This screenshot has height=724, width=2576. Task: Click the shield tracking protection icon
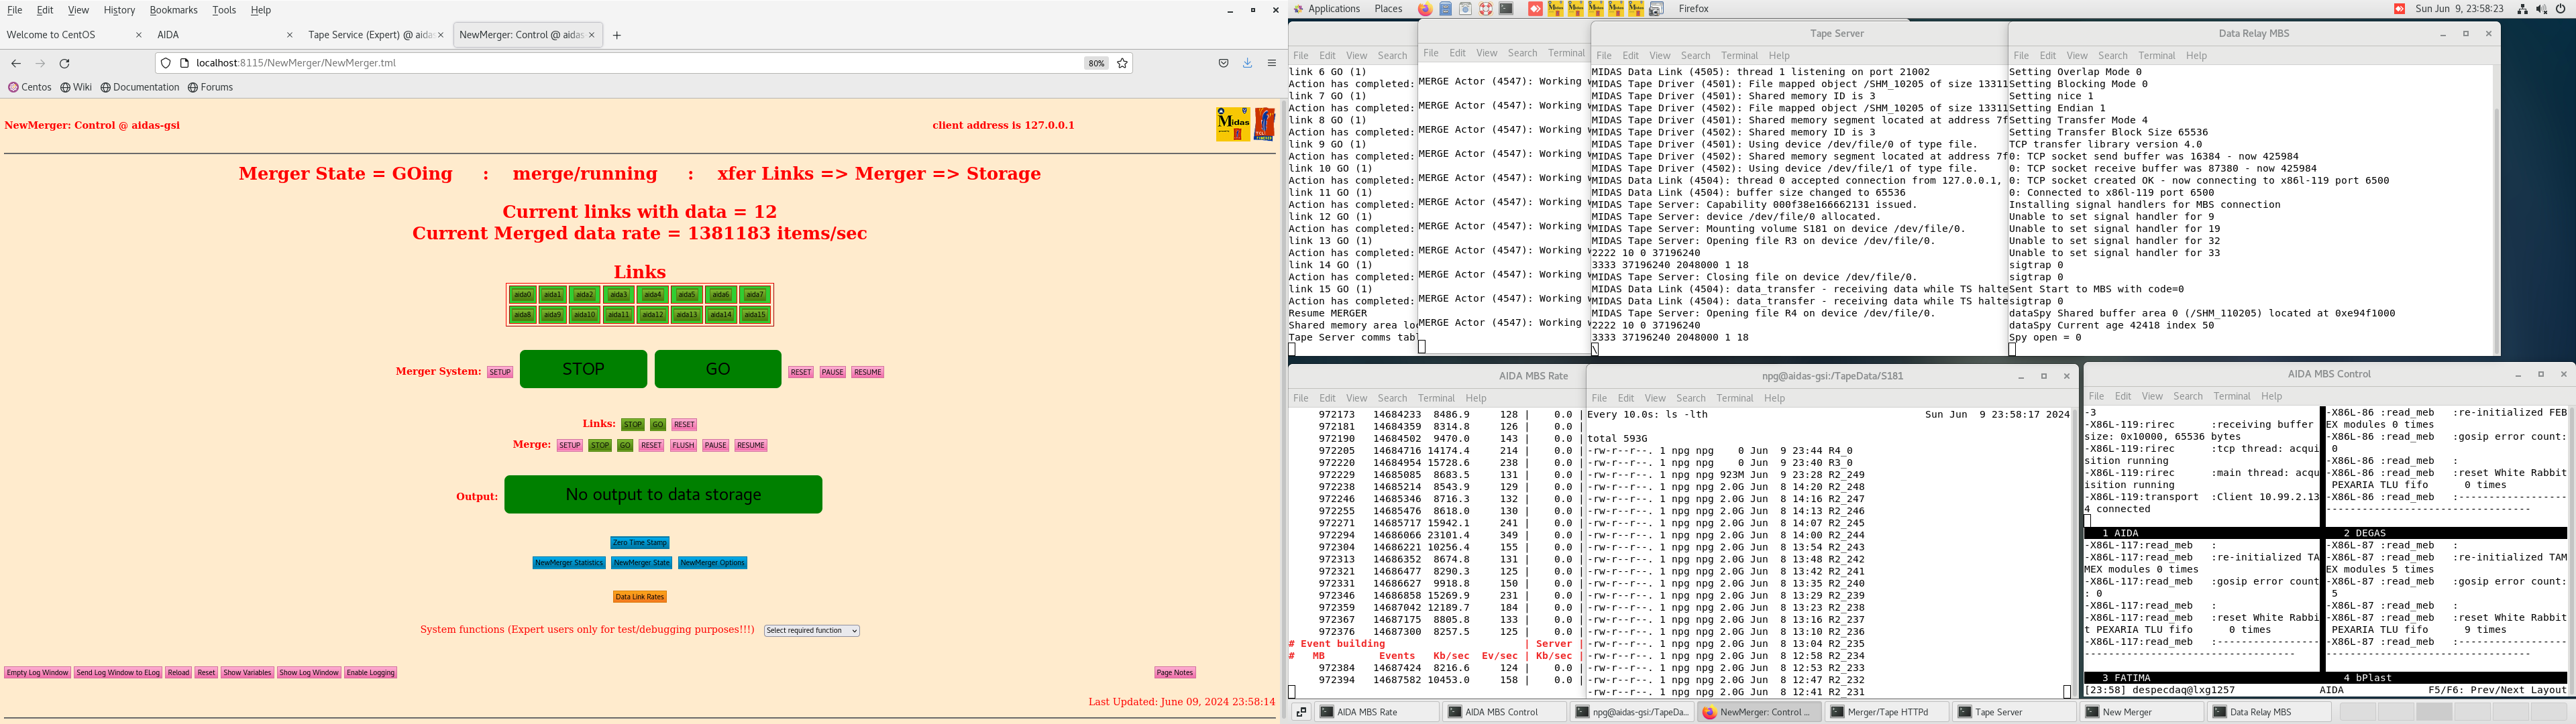166,63
